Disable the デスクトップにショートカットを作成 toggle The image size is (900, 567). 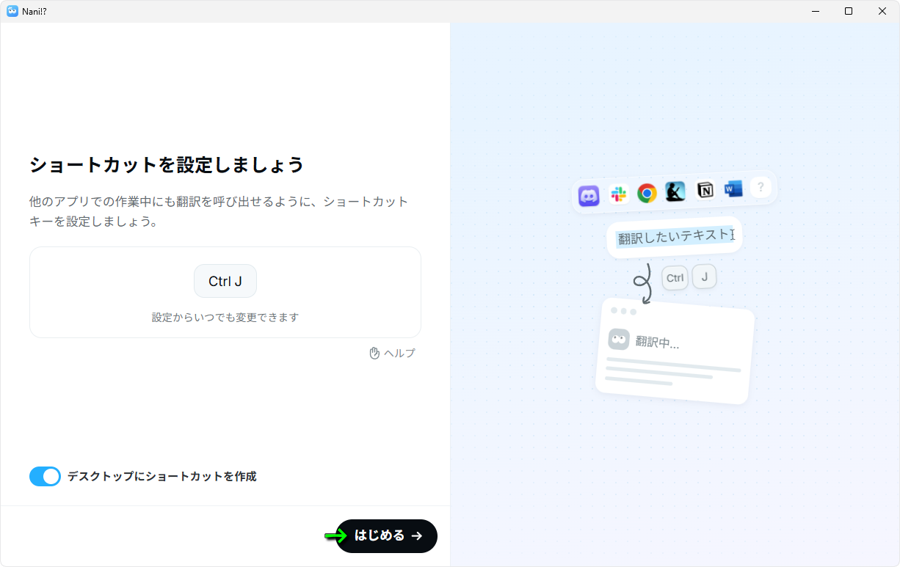pyautogui.click(x=45, y=477)
